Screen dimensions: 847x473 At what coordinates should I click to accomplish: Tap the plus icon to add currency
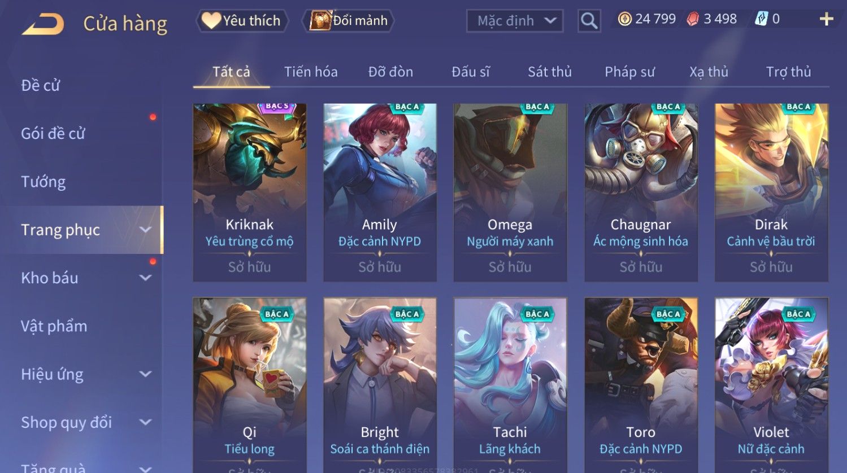(x=826, y=19)
